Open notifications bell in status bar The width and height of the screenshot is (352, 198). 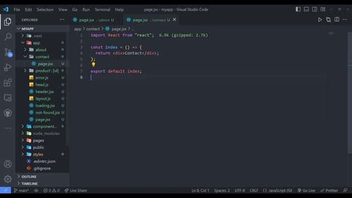pyautogui.click(x=345, y=190)
